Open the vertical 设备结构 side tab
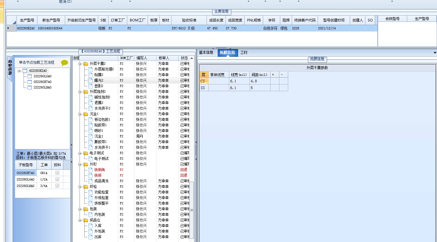Image resolution: width=437 pixels, height=242 pixels. [x=10, y=67]
